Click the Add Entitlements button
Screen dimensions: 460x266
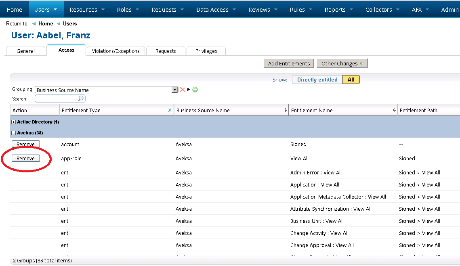[289, 63]
